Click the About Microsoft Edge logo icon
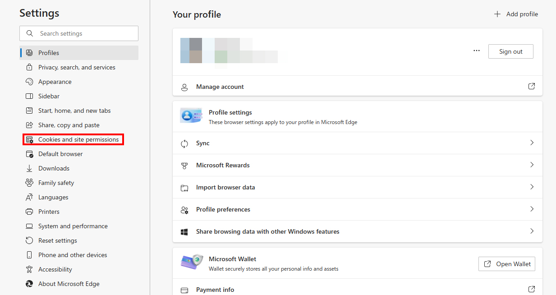The height and width of the screenshot is (295, 556). [x=29, y=284]
